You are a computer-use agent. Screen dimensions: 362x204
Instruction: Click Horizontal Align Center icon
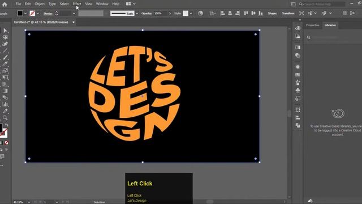[230, 13]
